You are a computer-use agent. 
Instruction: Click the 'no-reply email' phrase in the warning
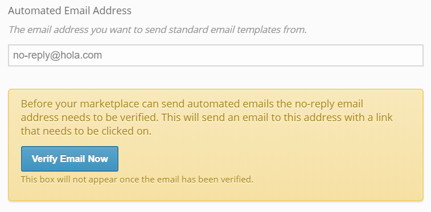pos(329,105)
